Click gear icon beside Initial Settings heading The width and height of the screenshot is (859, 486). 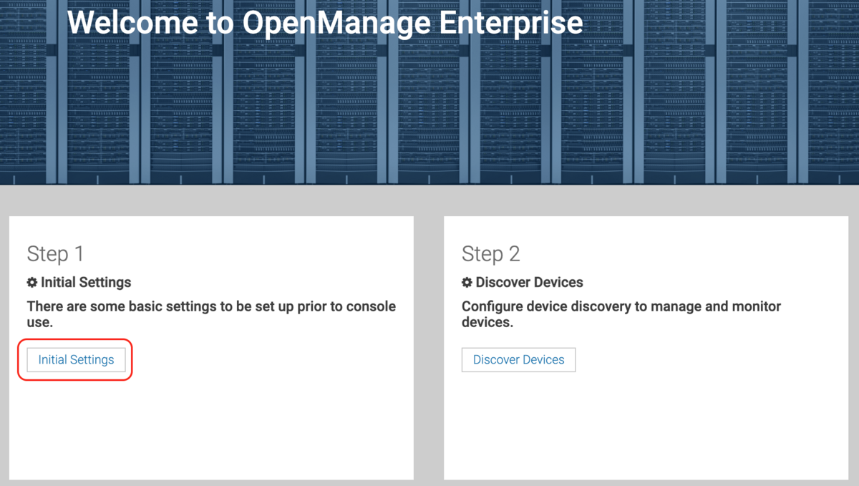tap(32, 283)
